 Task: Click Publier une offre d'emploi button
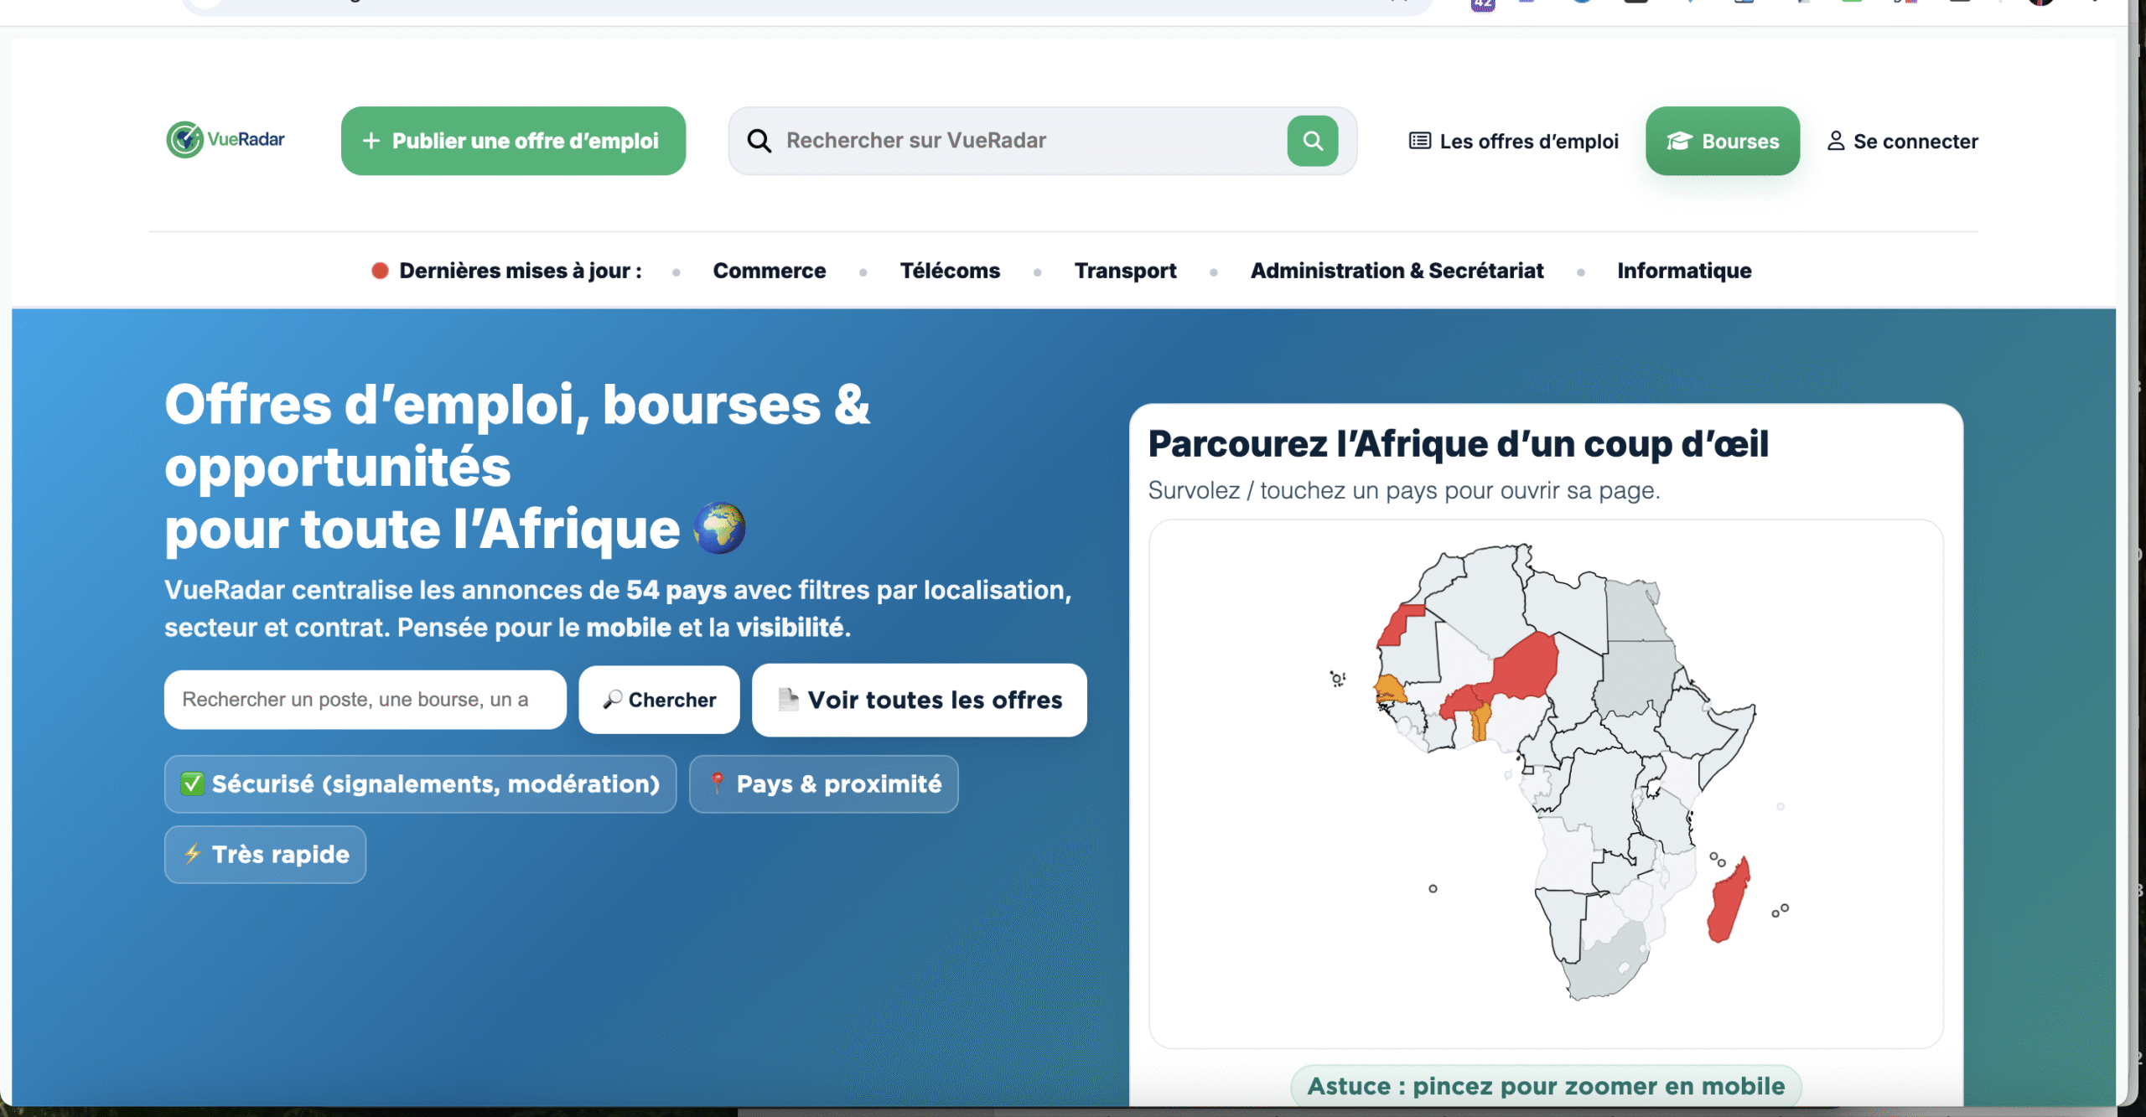(x=513, y=141)
